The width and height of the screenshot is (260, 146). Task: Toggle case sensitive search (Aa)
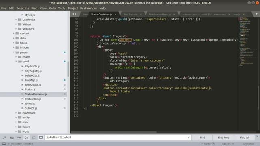(12, 137)
